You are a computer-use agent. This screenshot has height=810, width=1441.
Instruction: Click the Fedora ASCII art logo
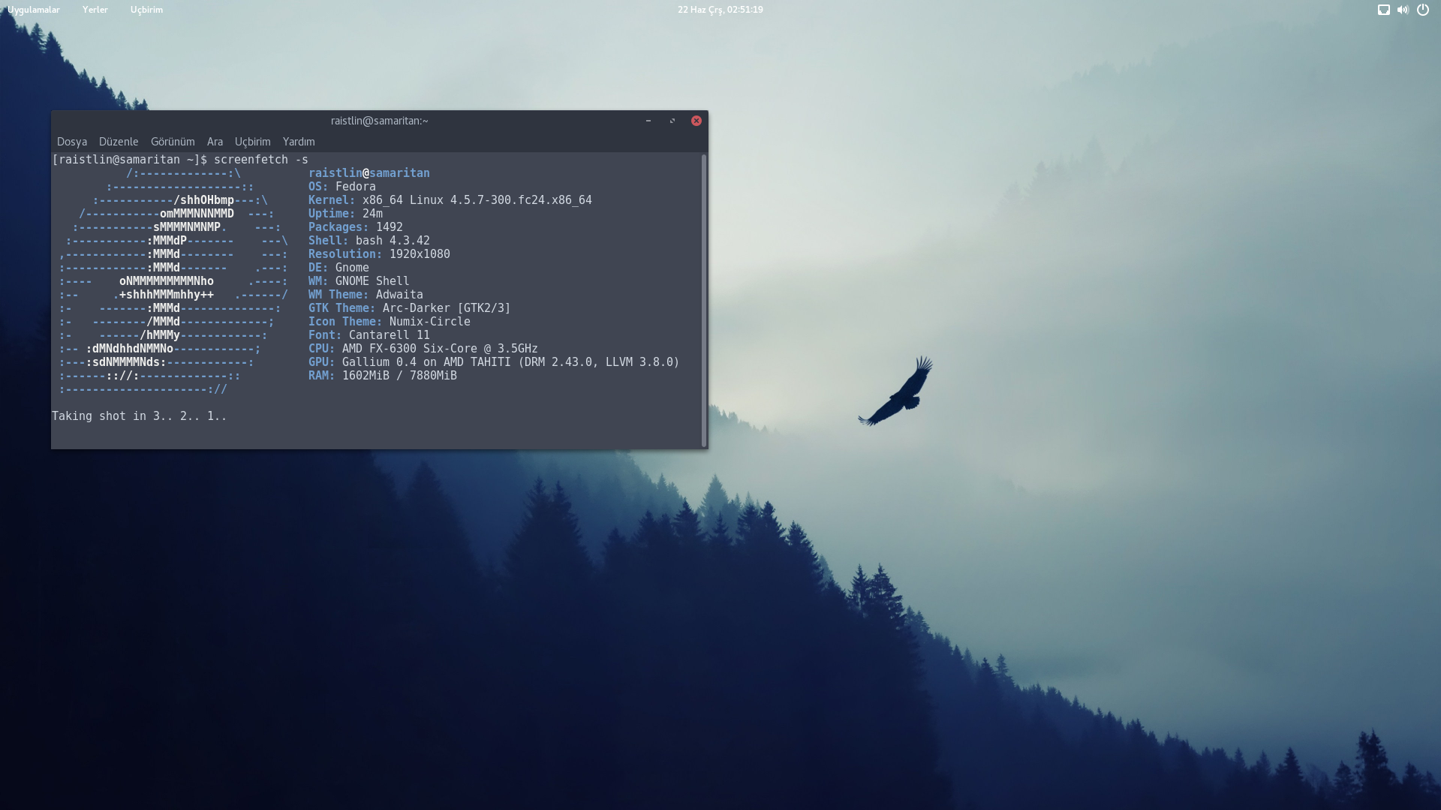pyautogui.click(x=173, y=281)
